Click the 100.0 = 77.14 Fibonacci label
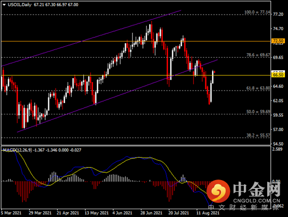Screen dimensions: 288x217 click(x=257, y=12)
